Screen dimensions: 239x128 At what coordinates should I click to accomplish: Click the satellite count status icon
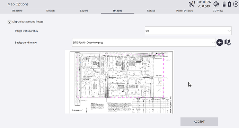[192, 4]
